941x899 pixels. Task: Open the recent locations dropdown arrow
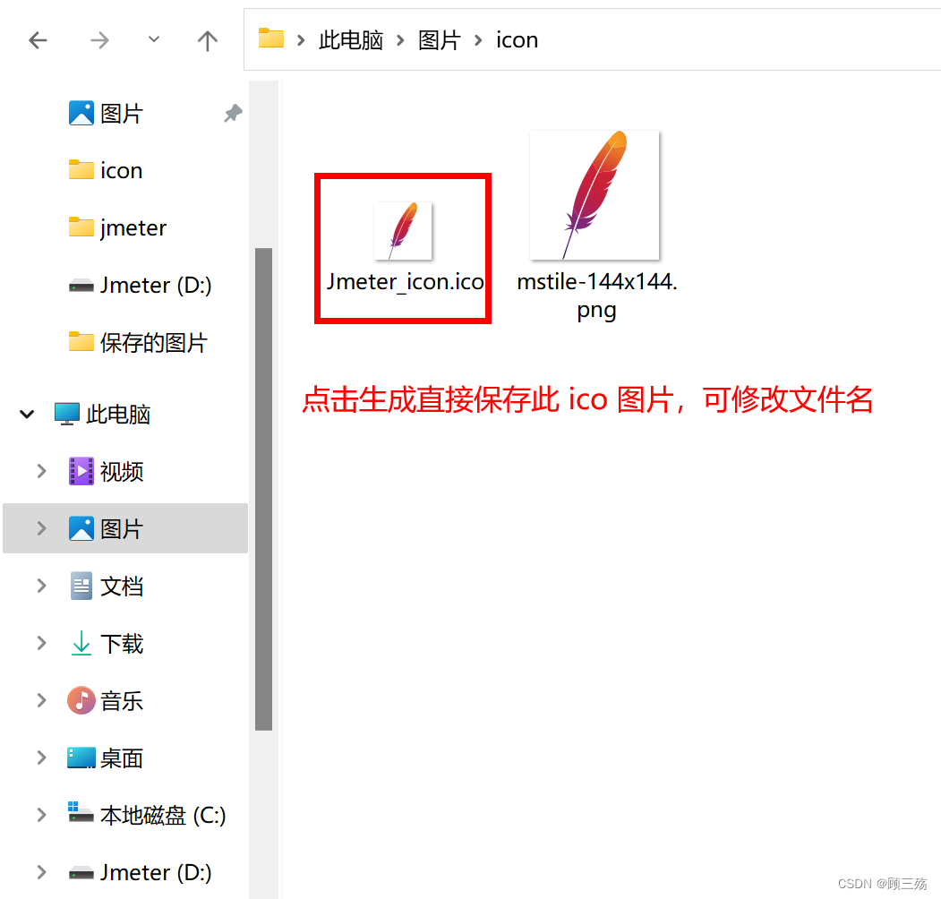pyautogui.click(x=154, y=39)
